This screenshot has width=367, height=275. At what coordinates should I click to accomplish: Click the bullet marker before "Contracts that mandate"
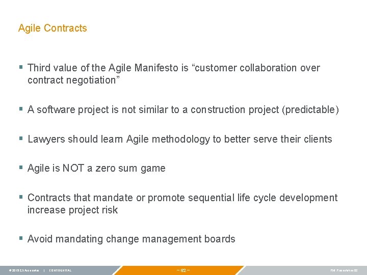pyautogui.click(x=20, y=197)
